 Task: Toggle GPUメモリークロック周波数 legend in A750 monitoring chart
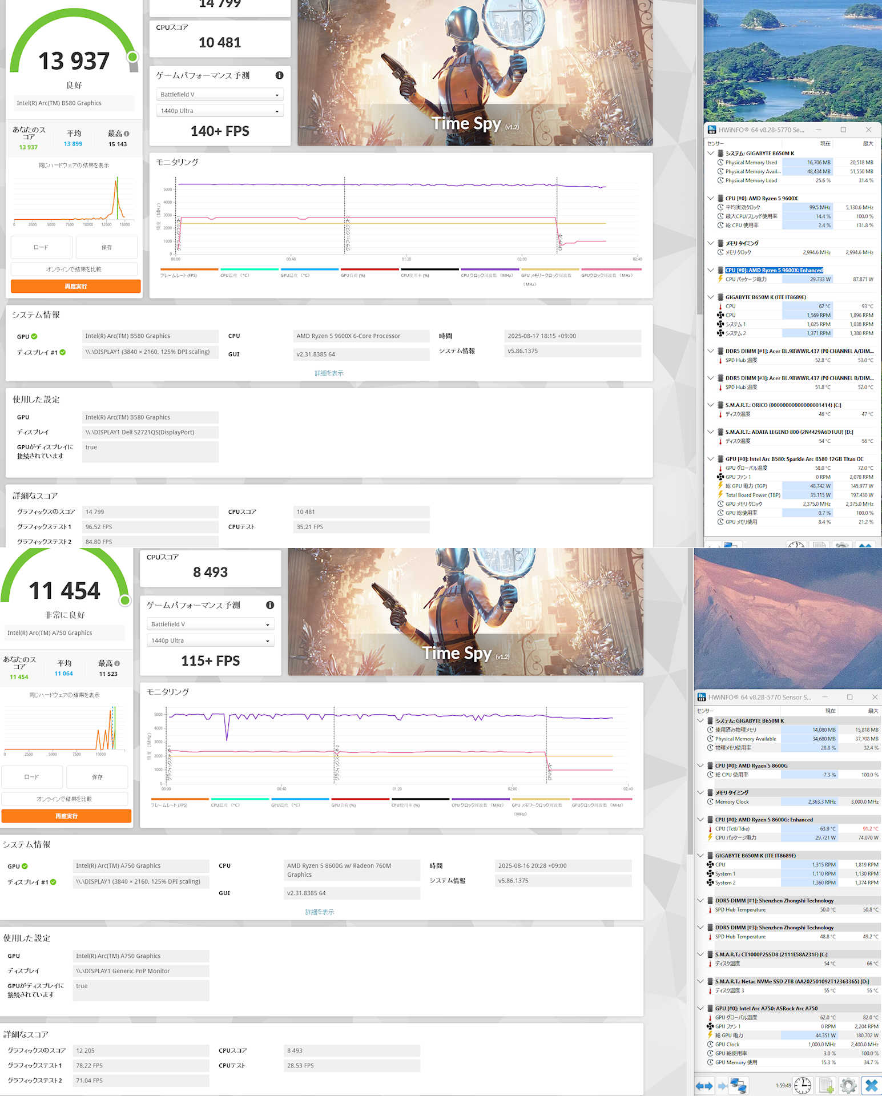(541, 806)
